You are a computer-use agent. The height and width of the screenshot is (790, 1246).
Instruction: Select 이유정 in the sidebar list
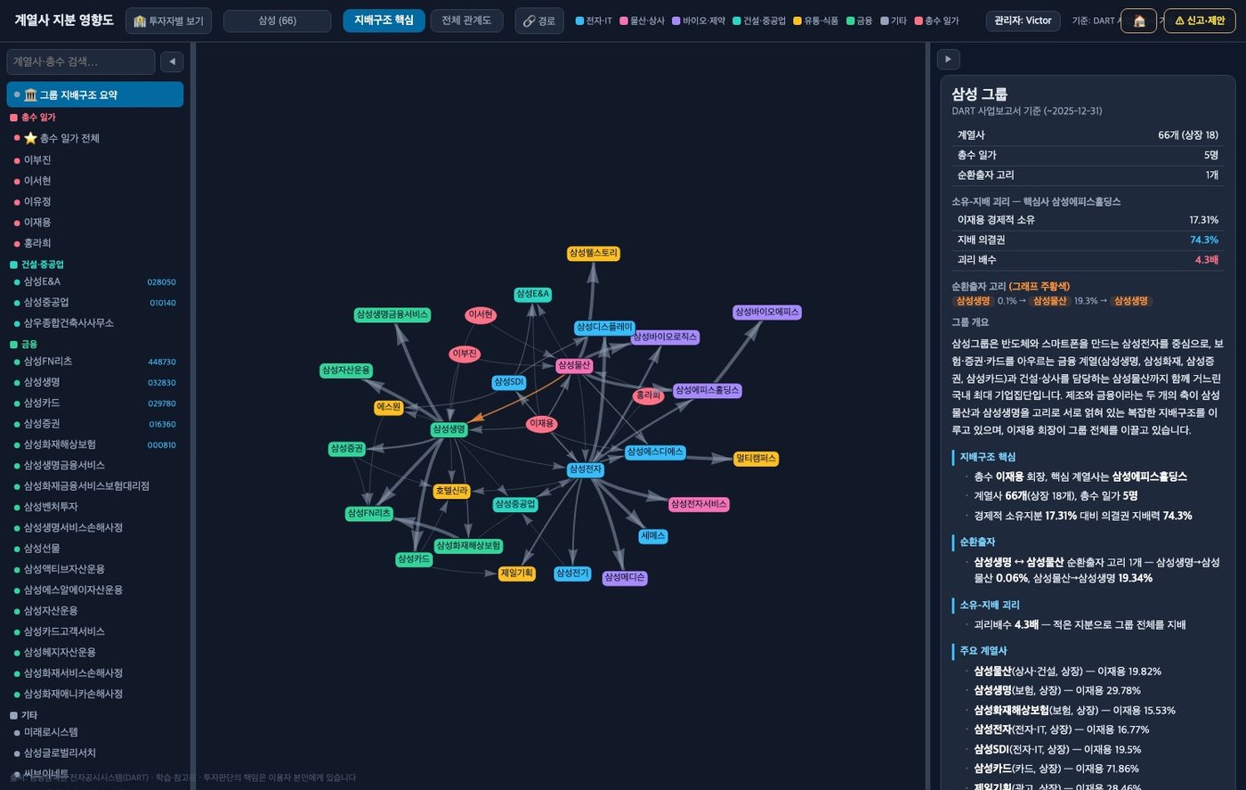(96, 201)
